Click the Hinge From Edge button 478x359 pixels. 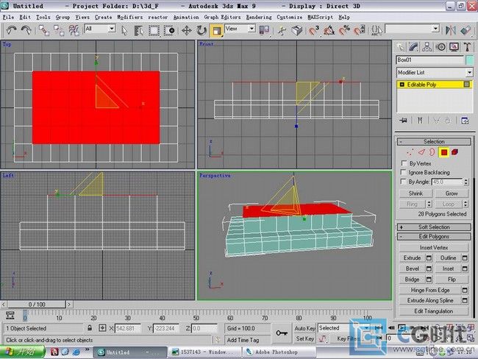(430, 290)
